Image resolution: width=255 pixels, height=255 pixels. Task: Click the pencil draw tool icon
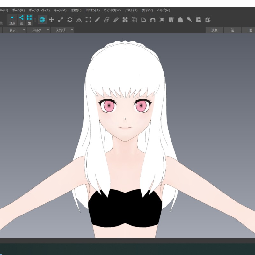click(98, 20)
